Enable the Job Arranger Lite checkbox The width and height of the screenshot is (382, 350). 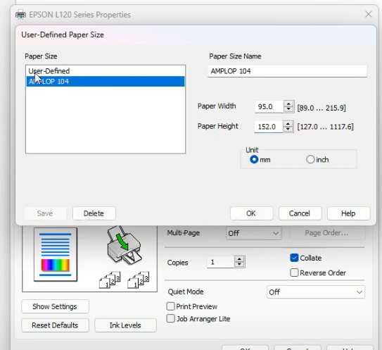[x=170, y=318]
